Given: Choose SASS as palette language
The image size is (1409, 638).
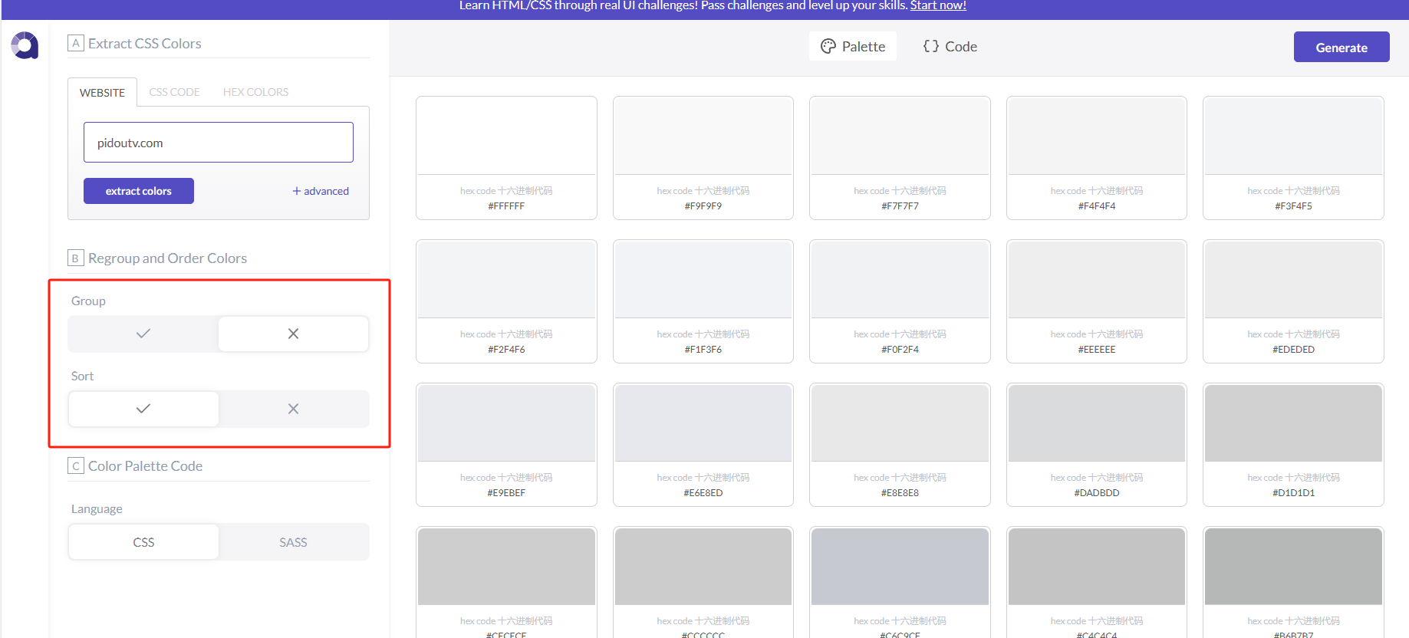Looking at the screenshot, I should pos(293,542).
